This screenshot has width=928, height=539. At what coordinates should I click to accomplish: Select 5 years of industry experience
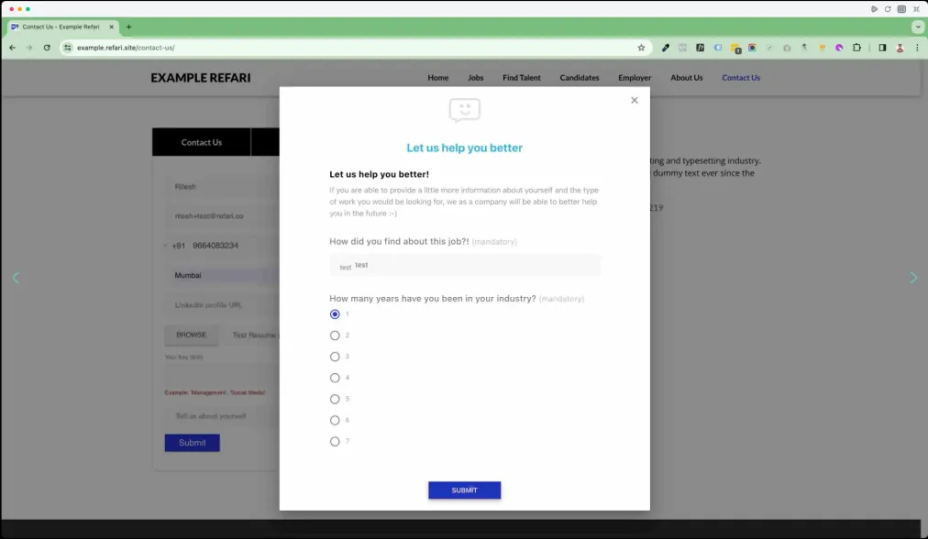tap(335, 400)
